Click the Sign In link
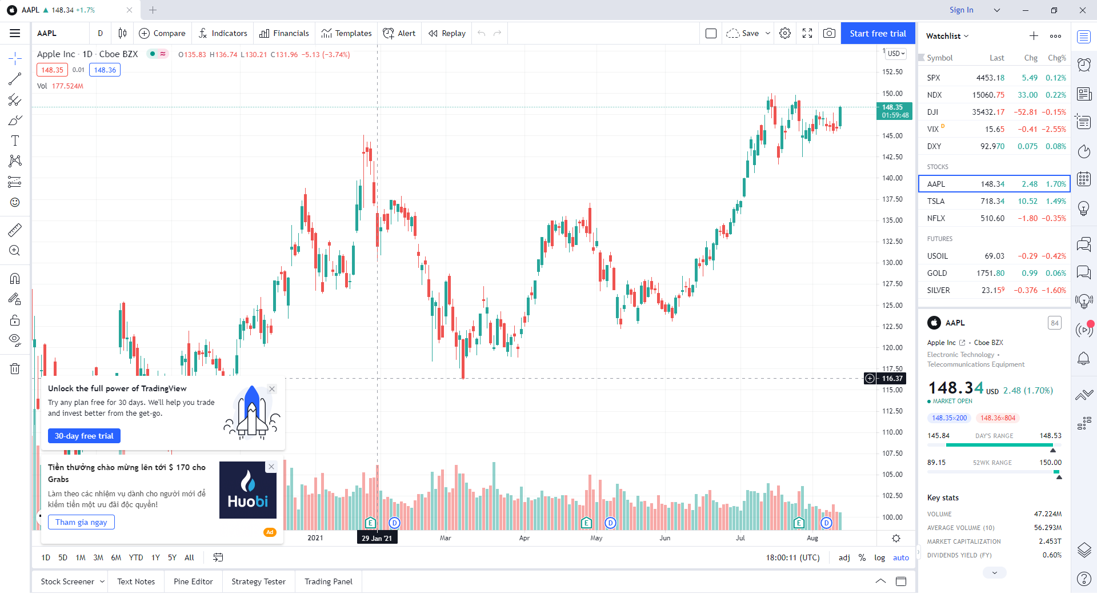Viewport: 1097px width, 594px height. (961, 10)
